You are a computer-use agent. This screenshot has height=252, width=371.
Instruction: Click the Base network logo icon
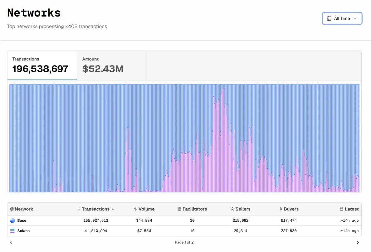pos(12,220)
